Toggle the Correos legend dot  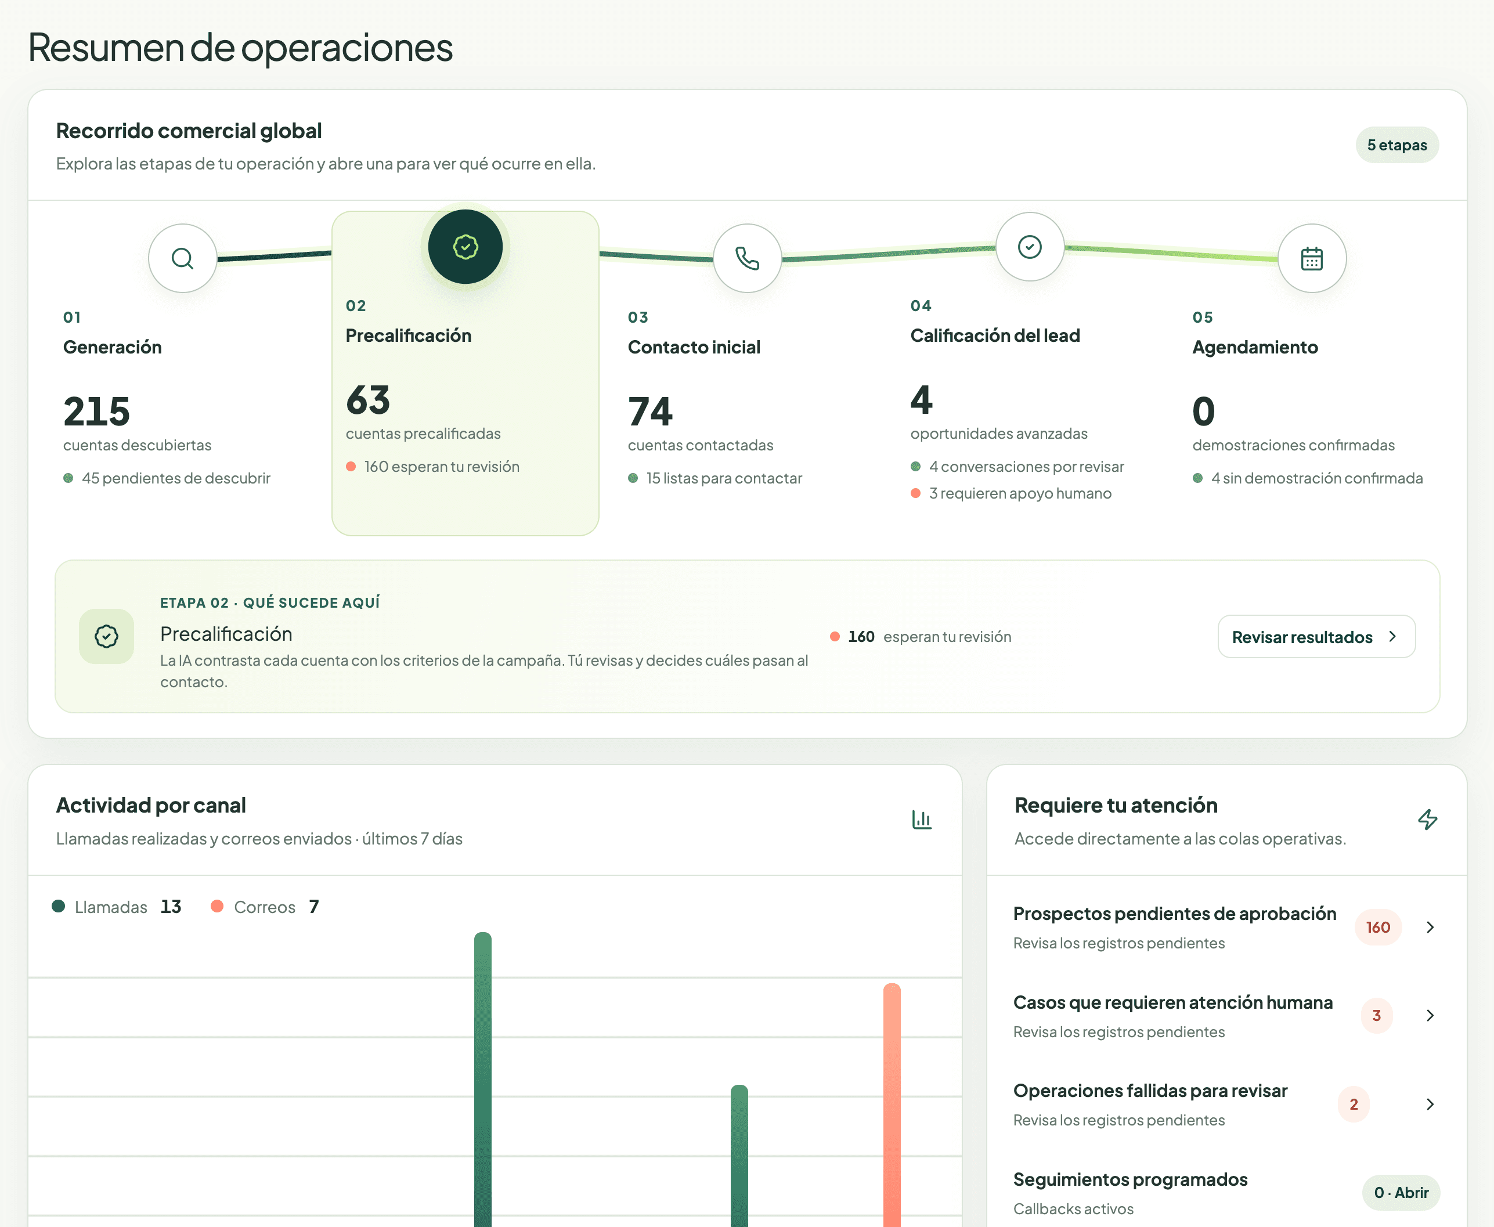point(217,906)
